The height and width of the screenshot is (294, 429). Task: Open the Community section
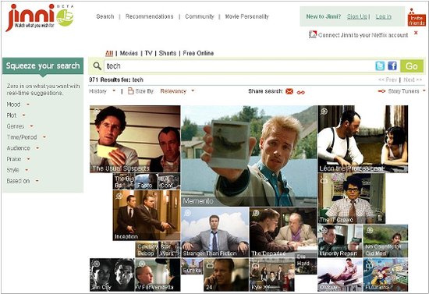click(x=200, y=16)
